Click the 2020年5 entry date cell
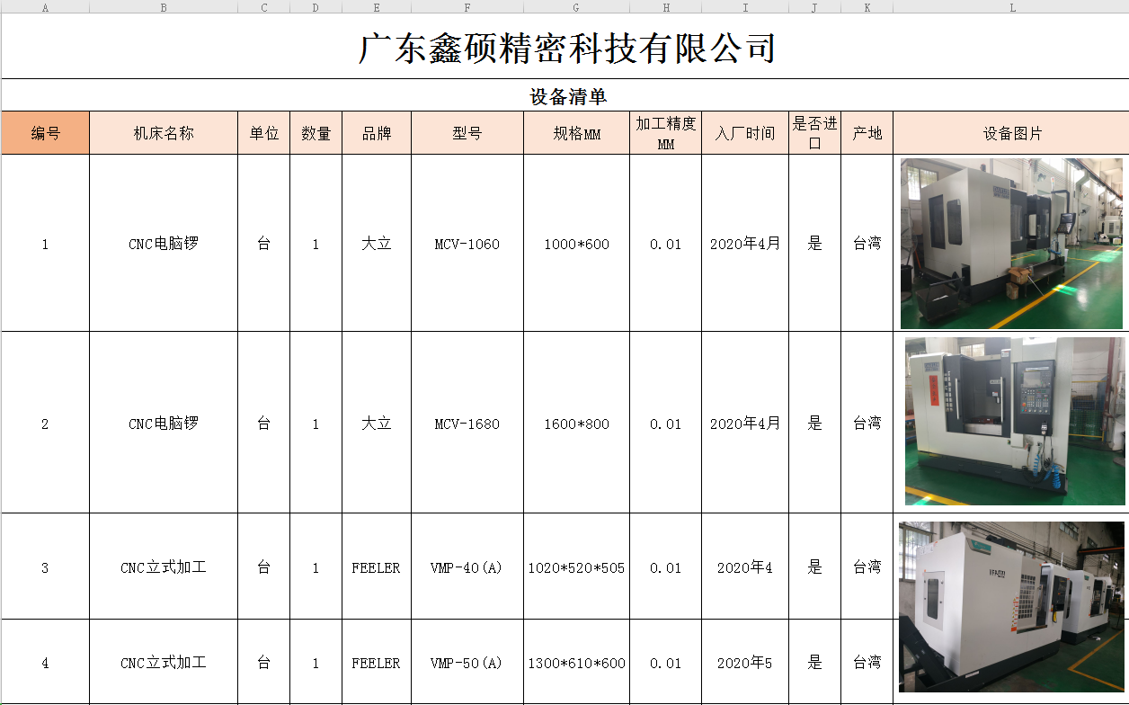Viewport: 1129px width, 705px height. (x=744, y=663)
